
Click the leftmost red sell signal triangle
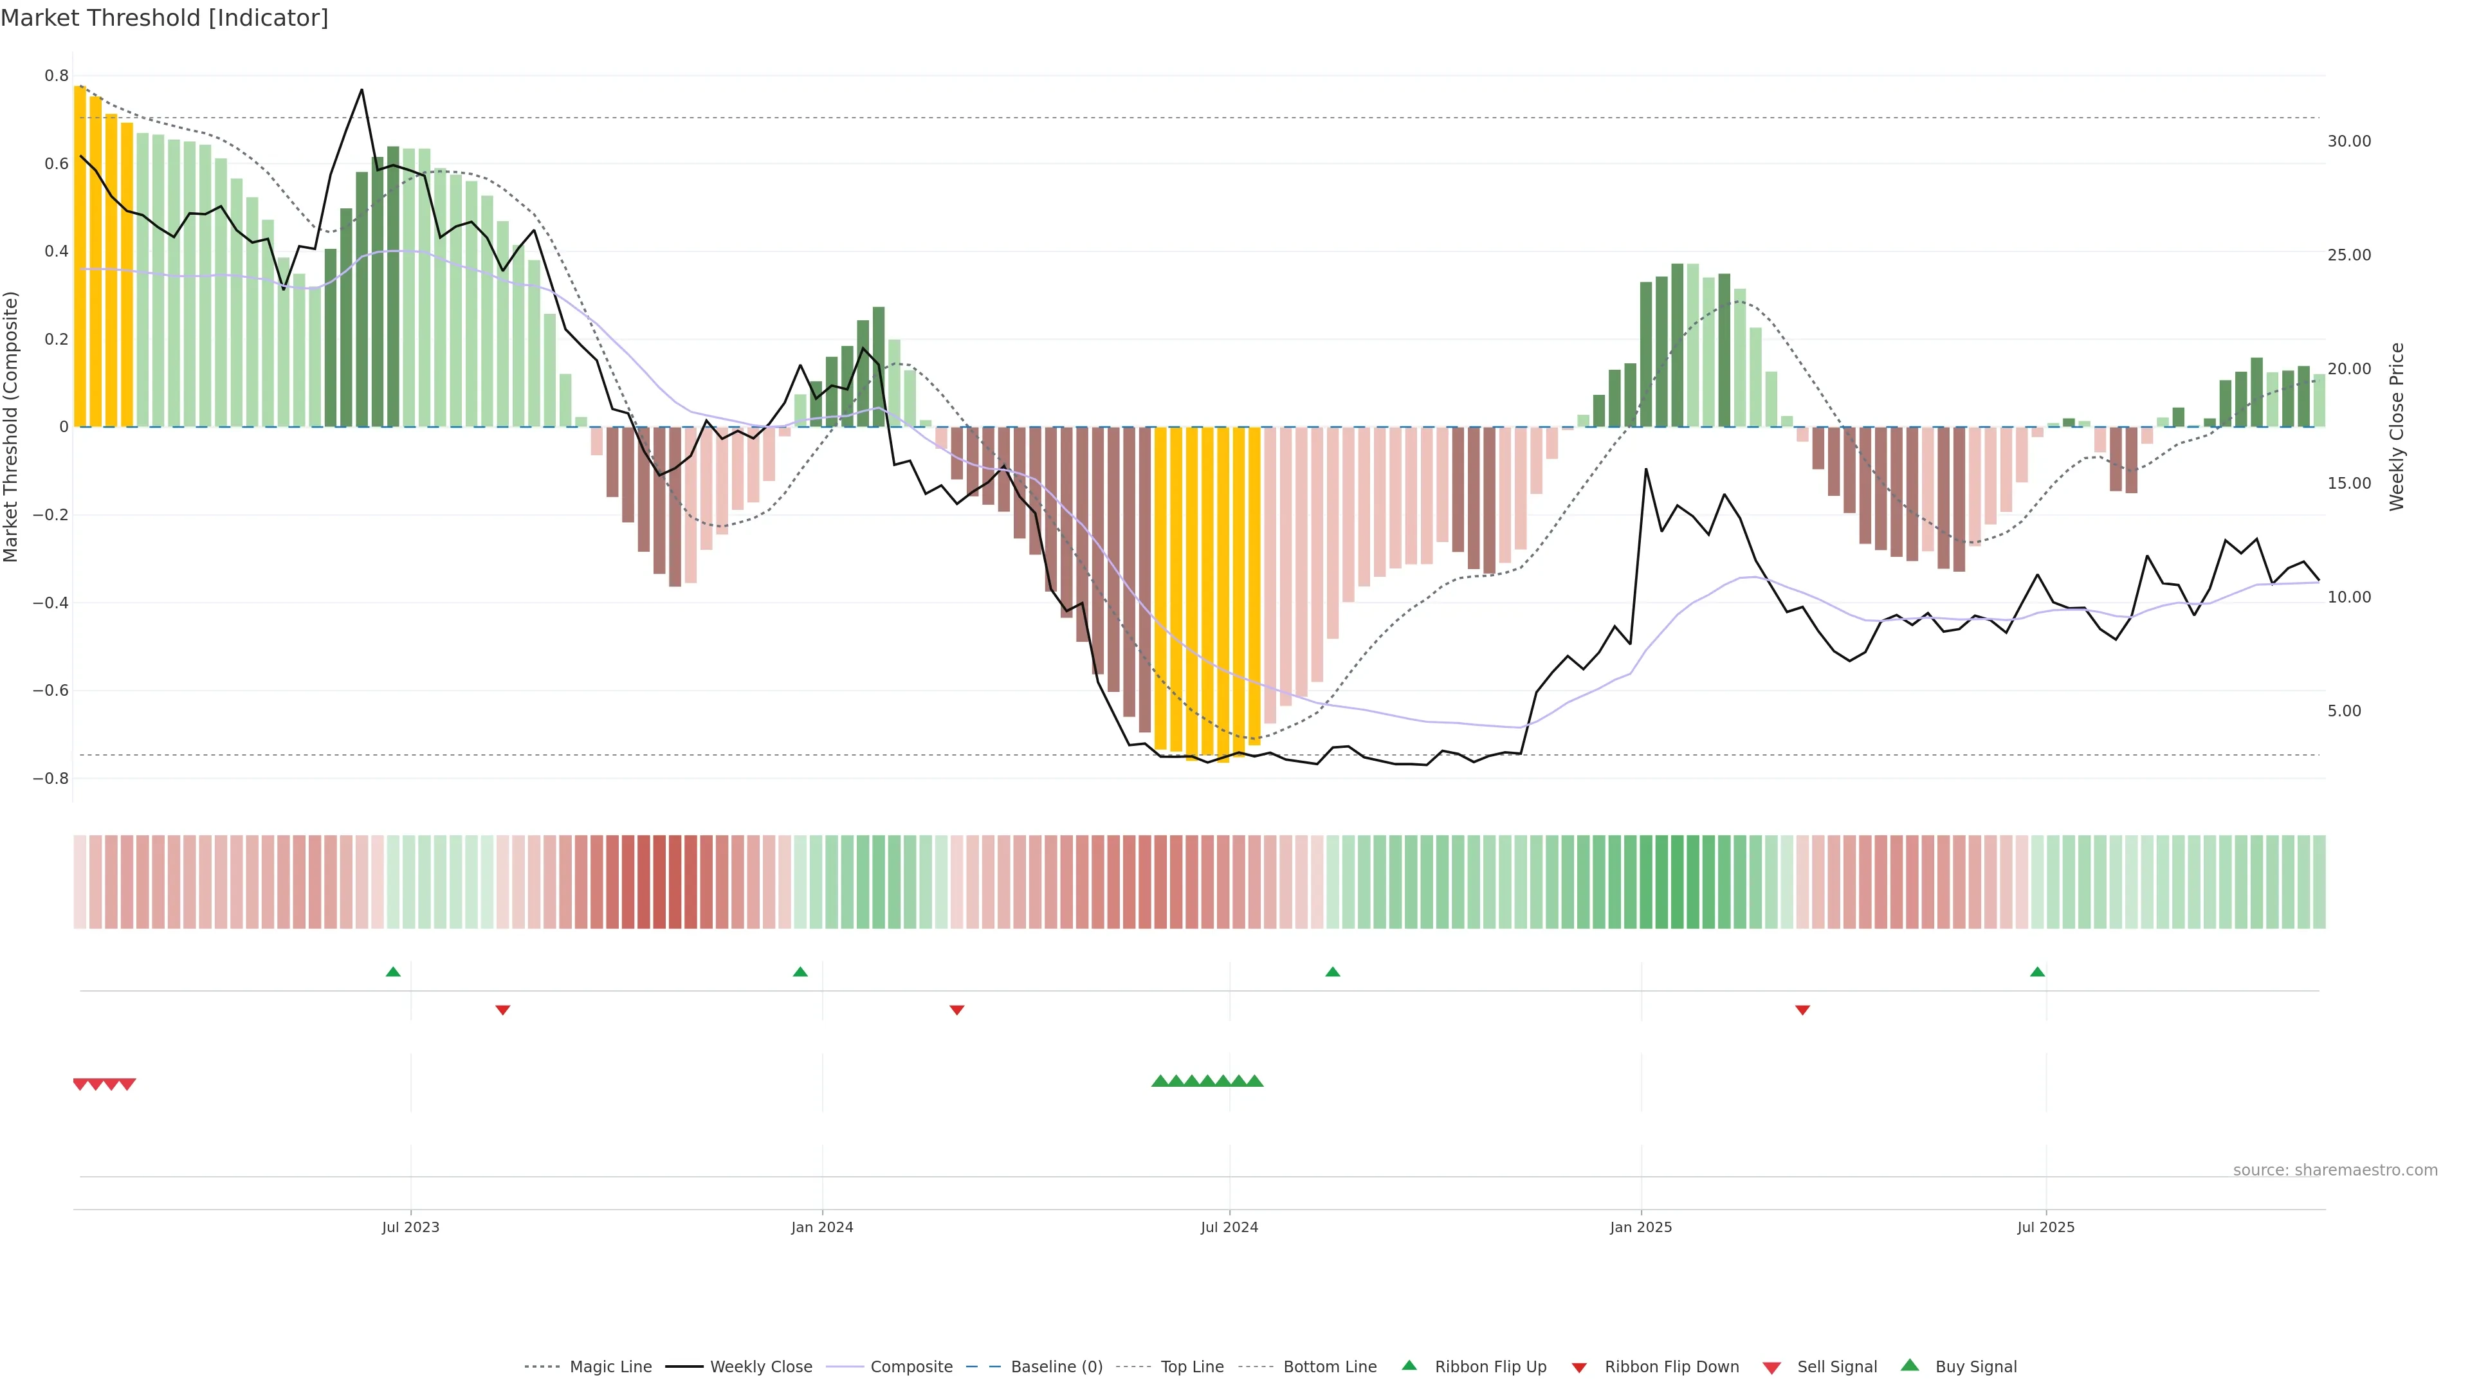point(80,1084)
